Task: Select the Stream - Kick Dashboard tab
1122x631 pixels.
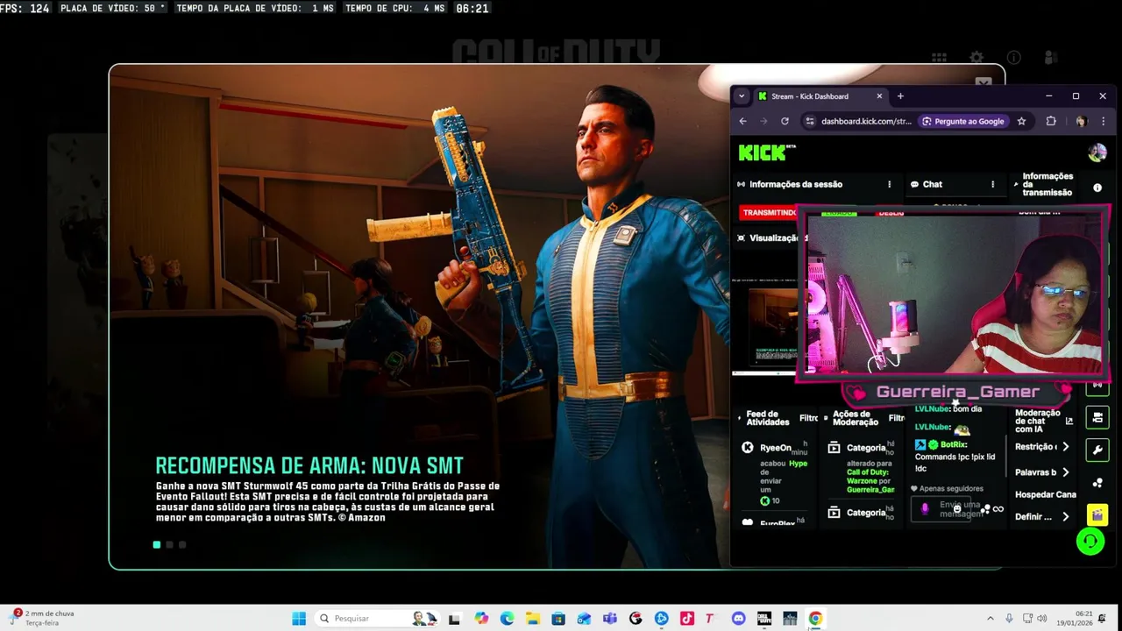Action: [x=820, y=96]
